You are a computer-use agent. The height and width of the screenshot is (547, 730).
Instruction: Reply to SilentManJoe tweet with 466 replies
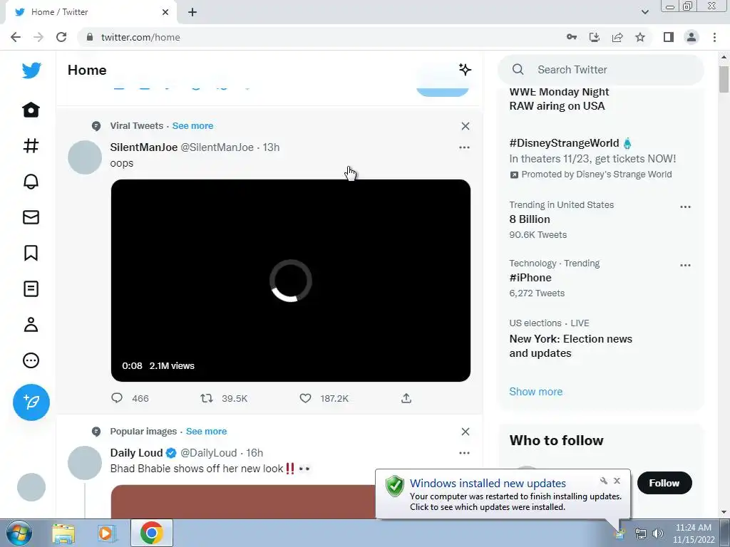117,398
